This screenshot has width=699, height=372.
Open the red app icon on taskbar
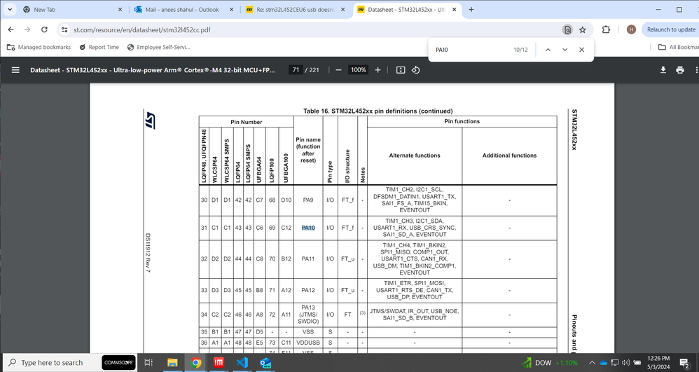point(219,363)
